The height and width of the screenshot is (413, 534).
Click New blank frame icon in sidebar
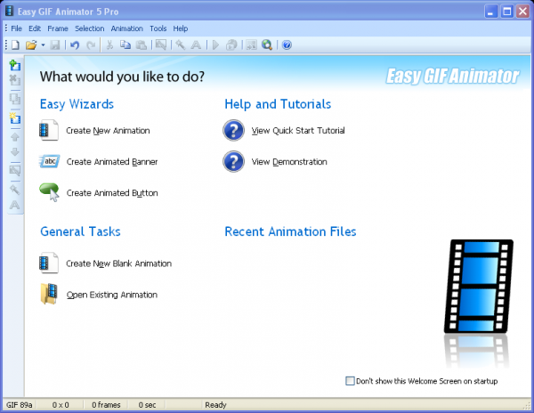click(14, 118)
